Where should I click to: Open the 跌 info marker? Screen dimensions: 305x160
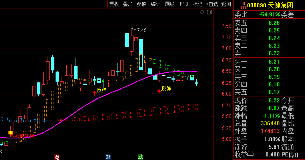pos(140,157)
